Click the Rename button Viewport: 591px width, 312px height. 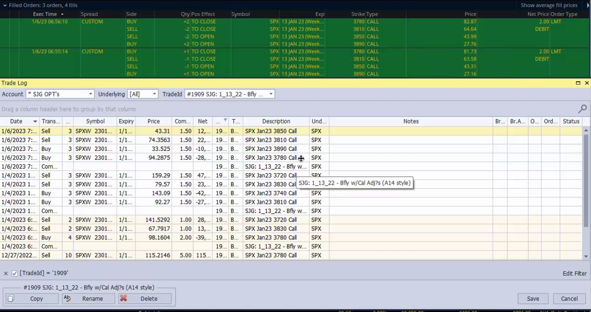(x=88, y=298)
